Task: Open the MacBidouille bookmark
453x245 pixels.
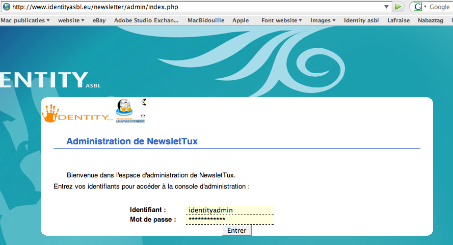Action: [x=206, y=20]
